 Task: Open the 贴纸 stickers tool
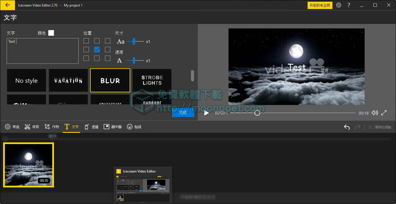click(x=134, y=127)
